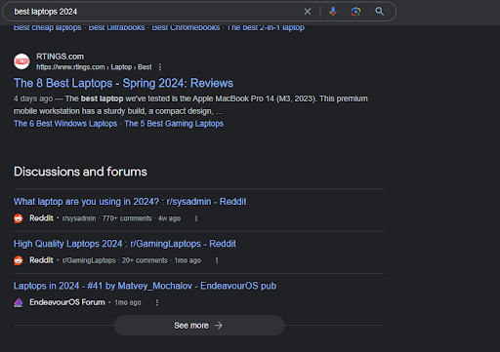Start voice search with the microphone icon
The width and height of the screenshot is (500, 352).
[333, 12]
